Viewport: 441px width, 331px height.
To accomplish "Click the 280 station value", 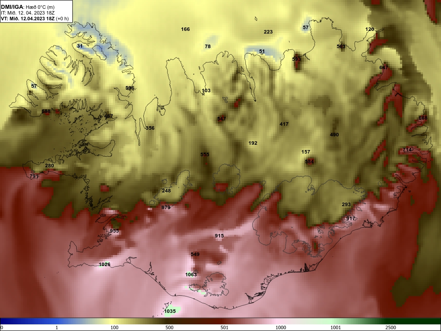I will pos(49,165).
